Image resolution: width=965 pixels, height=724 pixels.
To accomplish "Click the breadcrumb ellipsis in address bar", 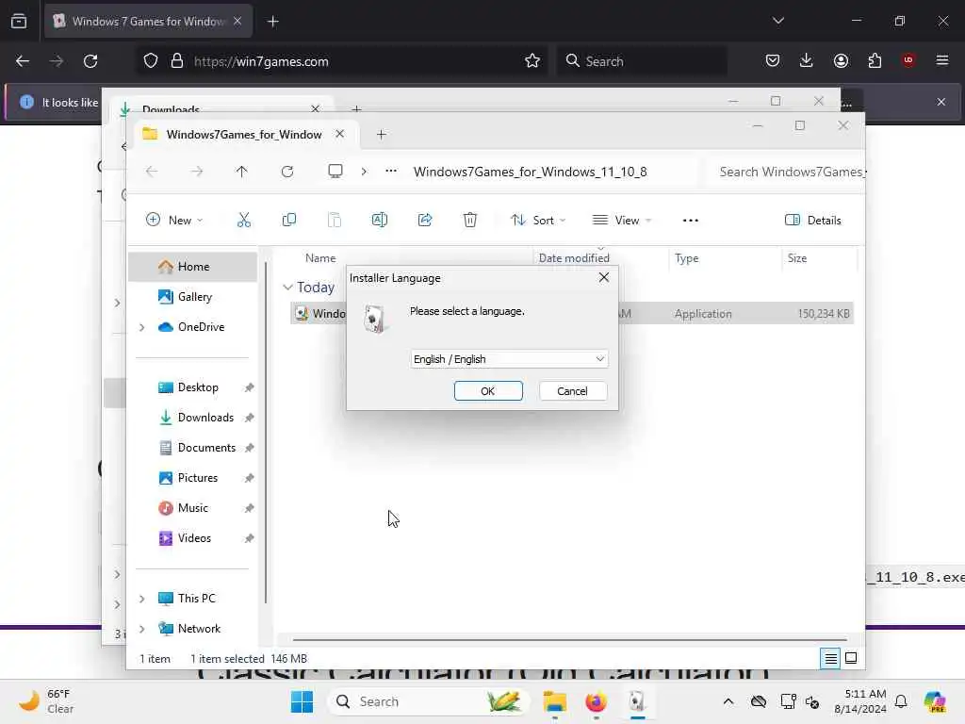I will (x=391, y=172).
